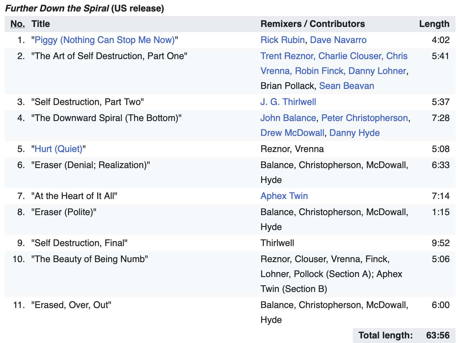The height and width of the screenshot is (343, 459).
Task: Select the title "Erased, Over, Out"
Action: [71, 305]
